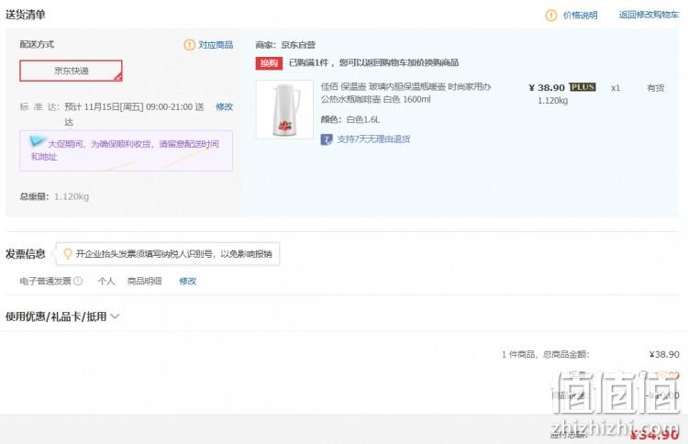Screen dimensions: 688x444
Task: Click the blue flag icon in promotion notice
Action: (38, 141)
